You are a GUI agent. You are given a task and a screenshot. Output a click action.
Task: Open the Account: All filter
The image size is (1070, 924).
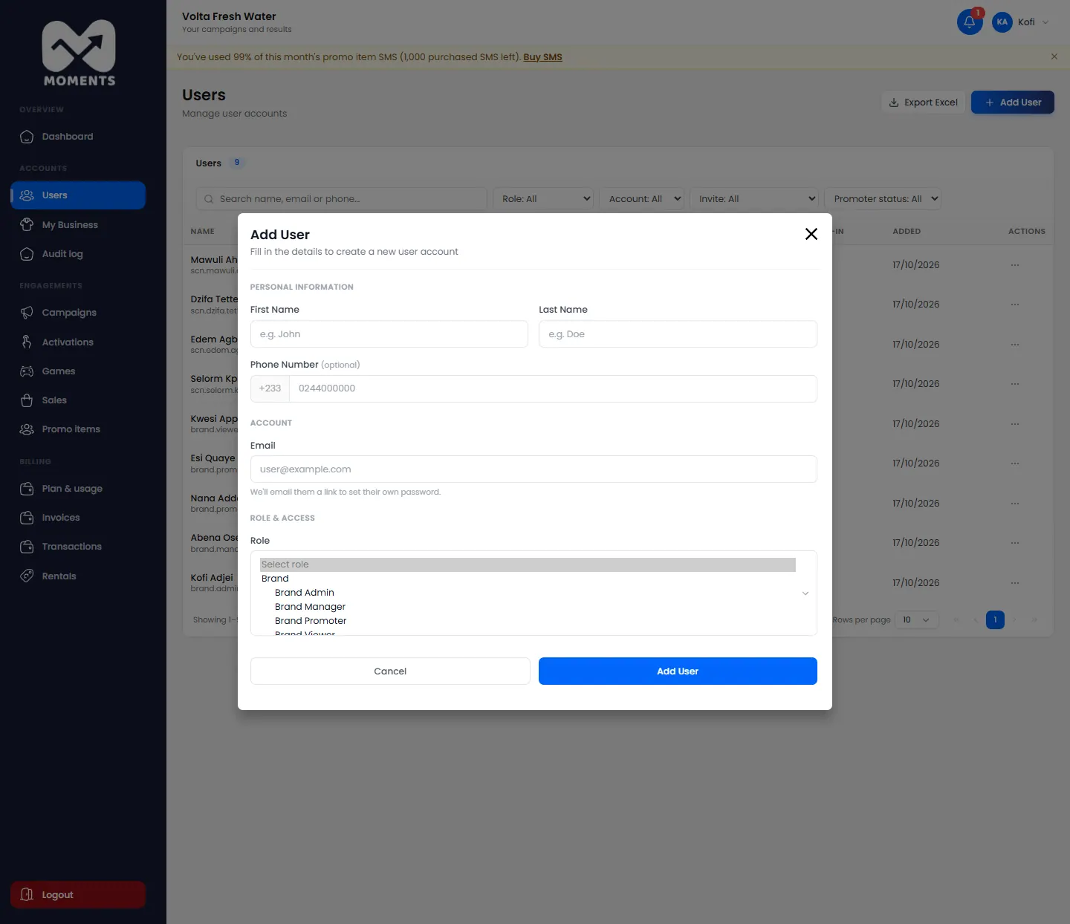coord(642,199)
